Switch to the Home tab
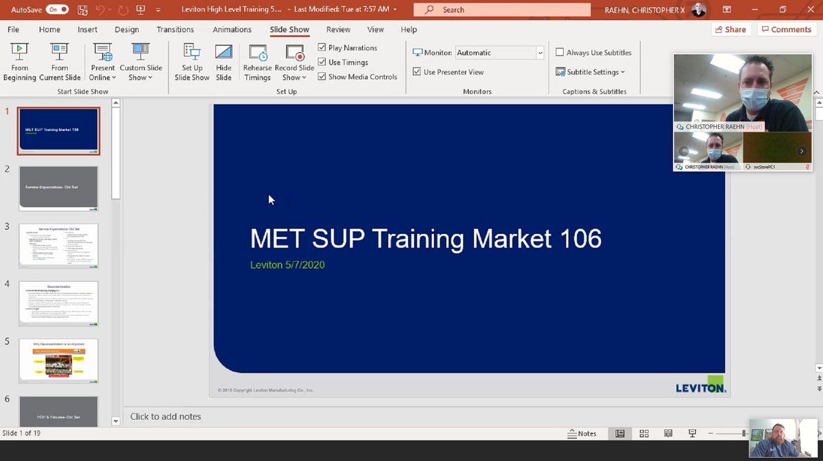The height and width of the screenshot is (461, 823). pos(49,29)
